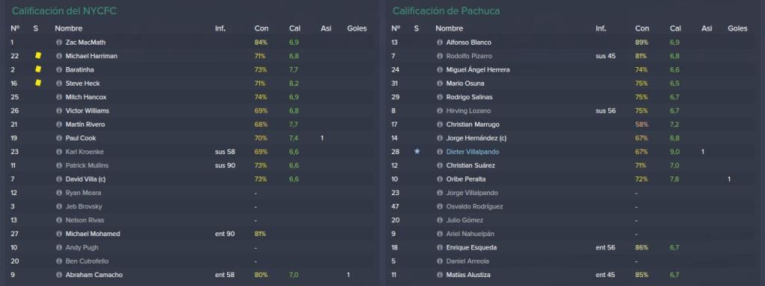This screenshot has height=286, width=765.
Task: Click info icon beside Abraham Camacho
Action: click(59, 275)
